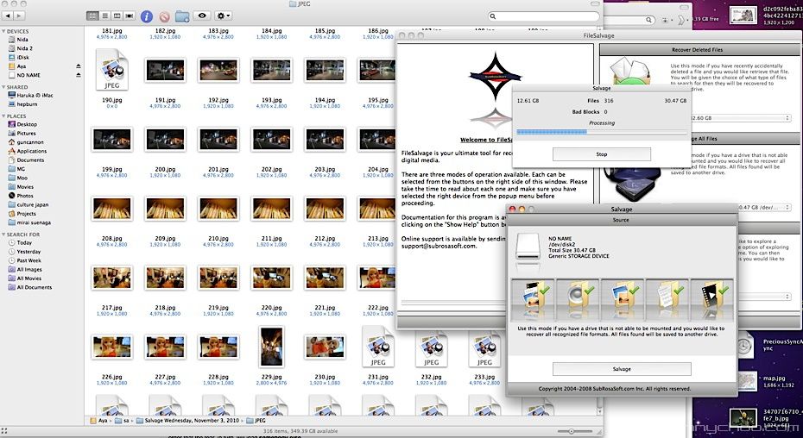This screenshot has width=803, height=438.
Task: Select Applications in the Places sidebar
Action: pos(32,151)
